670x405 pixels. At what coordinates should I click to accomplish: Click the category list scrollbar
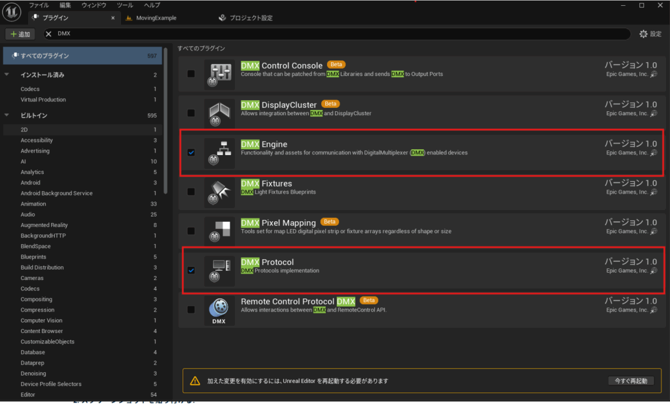click(166, 122)
